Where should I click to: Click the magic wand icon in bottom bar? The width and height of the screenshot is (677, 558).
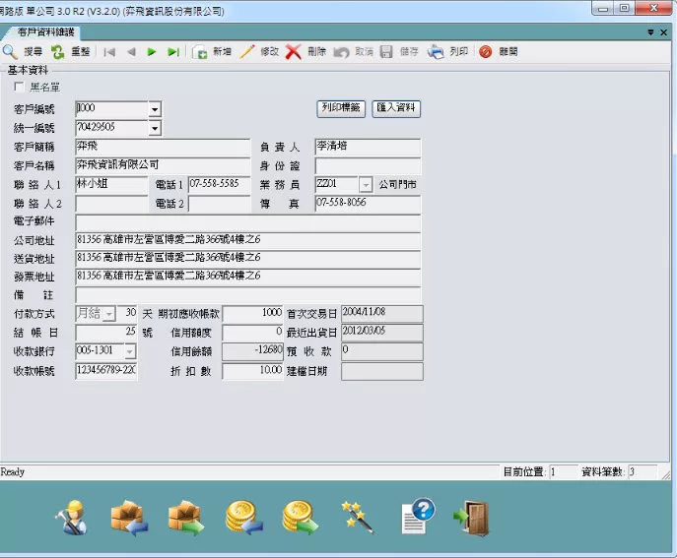[355, 516]
